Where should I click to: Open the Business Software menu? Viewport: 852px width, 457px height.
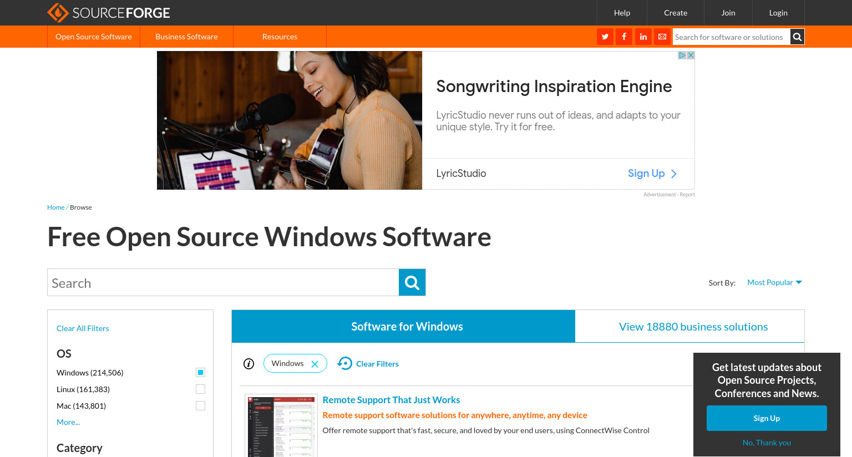186,37
